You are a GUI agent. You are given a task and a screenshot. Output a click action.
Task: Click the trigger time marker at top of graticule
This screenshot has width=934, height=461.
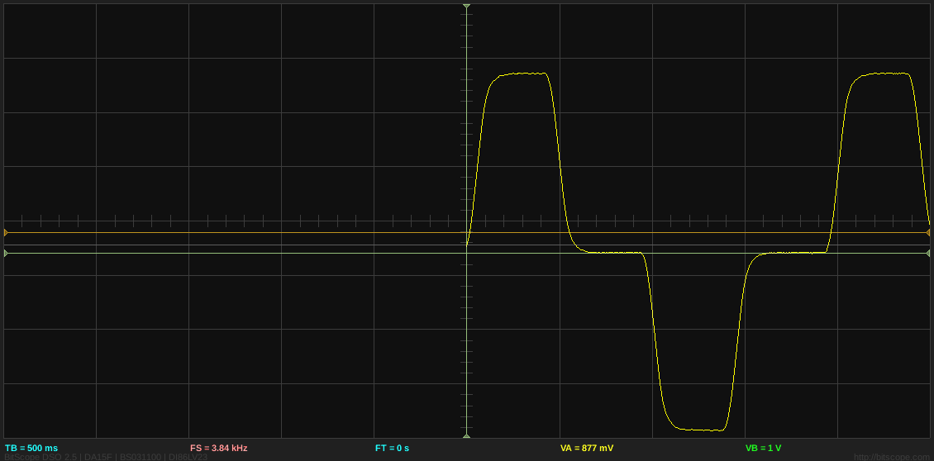click(x=466, y=6)
